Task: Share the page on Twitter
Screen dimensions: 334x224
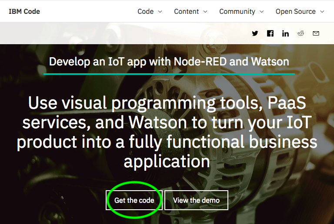Action: point(255,33)
